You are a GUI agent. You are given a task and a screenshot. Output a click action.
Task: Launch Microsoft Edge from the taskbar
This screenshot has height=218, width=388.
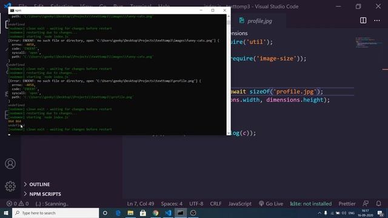pos(118,213)
